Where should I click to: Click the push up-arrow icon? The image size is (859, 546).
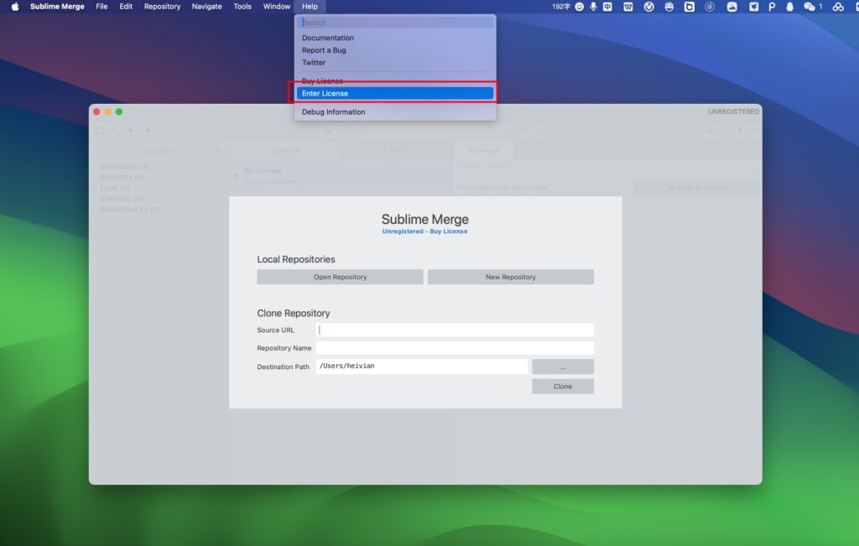click(740, 131)
